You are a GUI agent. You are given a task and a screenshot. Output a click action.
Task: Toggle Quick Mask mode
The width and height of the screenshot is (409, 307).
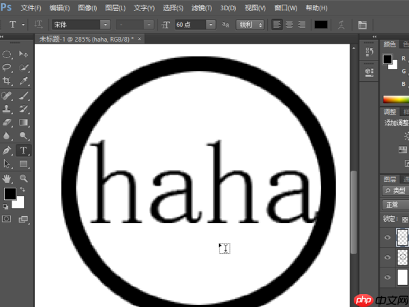click(x=7, y=219)
